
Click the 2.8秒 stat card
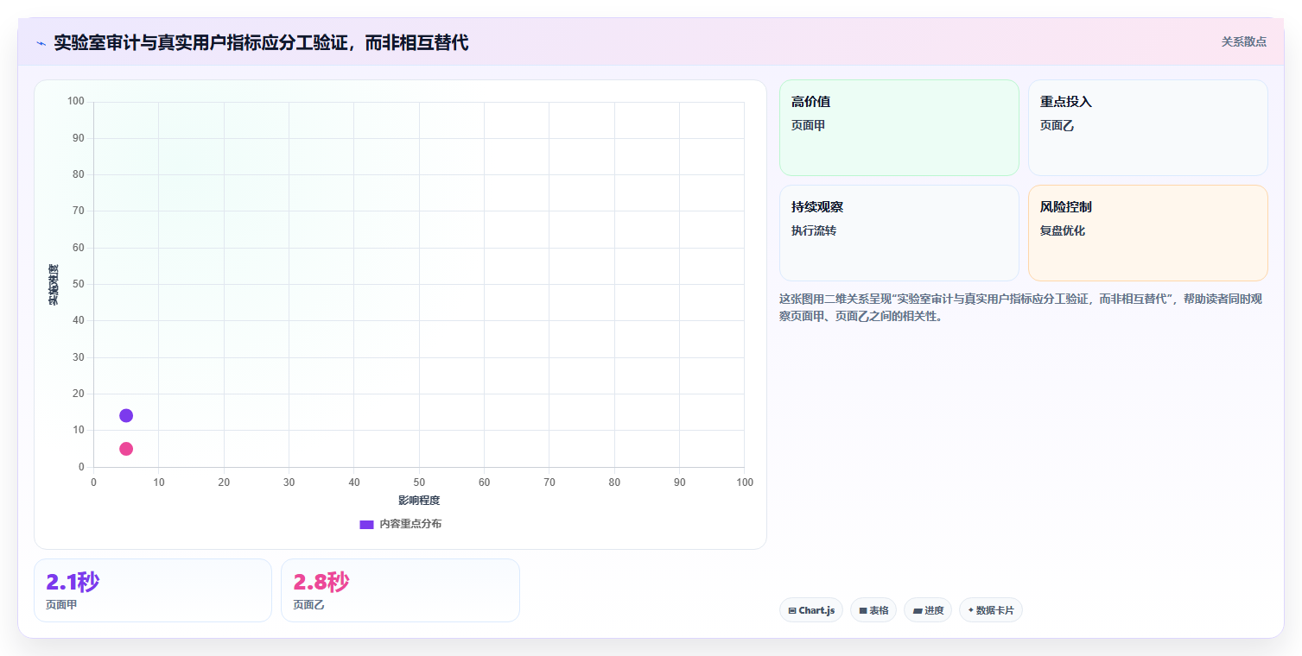pyautogui.click(x=400, y=590)
